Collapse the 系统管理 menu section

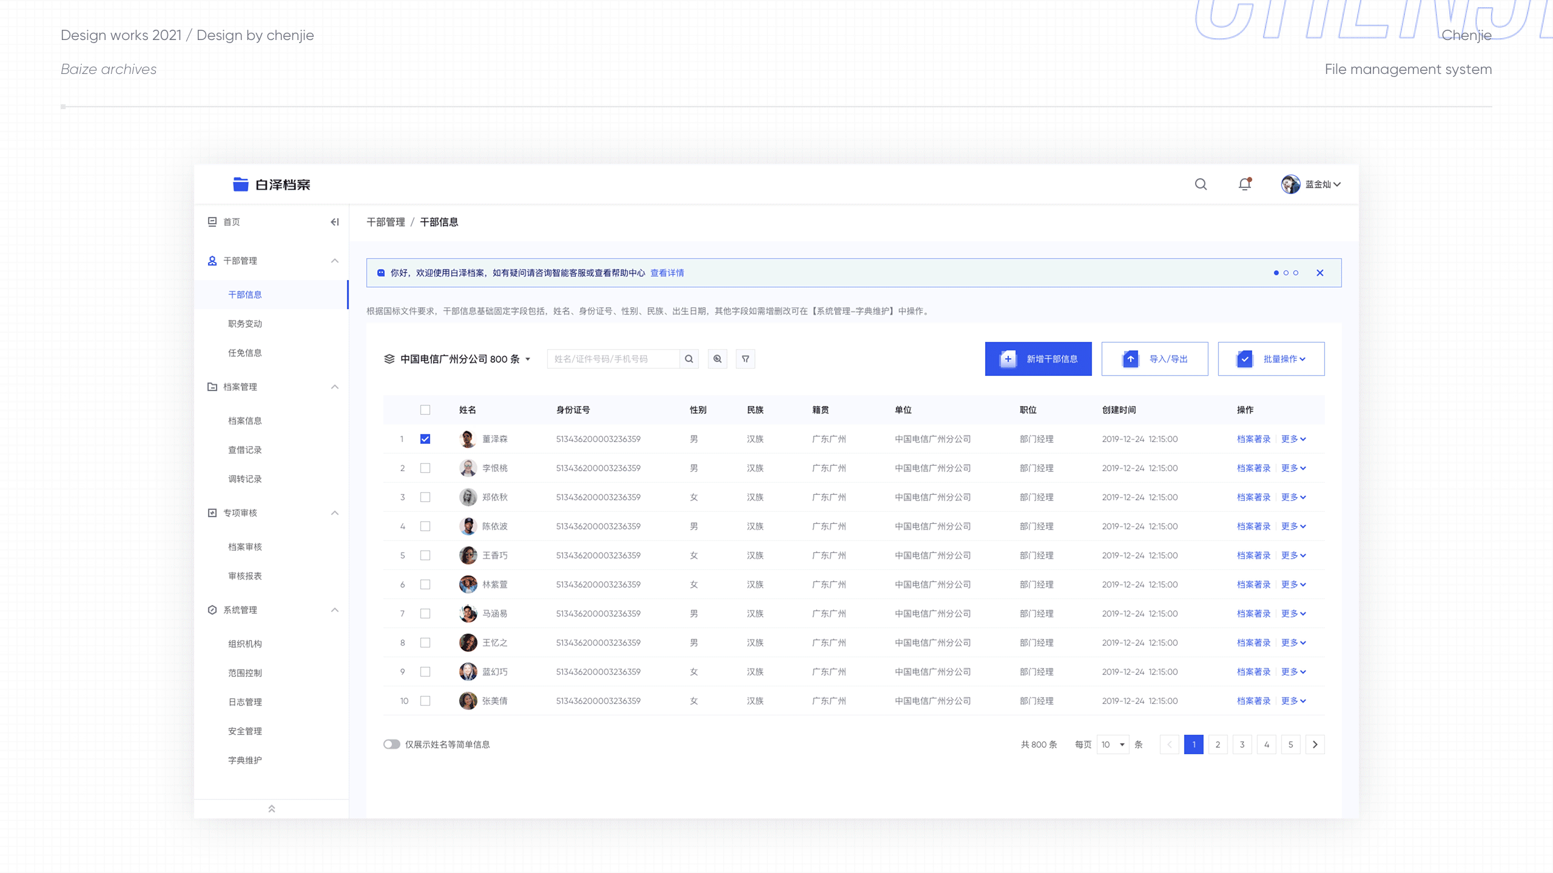334,610
